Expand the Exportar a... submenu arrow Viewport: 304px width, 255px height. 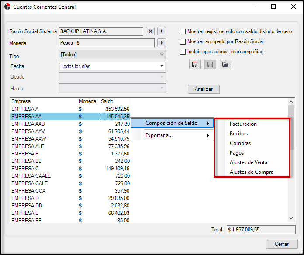tap(208, 135)
